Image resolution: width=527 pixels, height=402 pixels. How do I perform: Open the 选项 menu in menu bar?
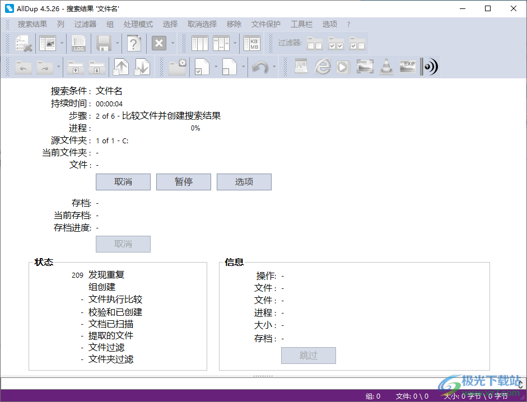[x=330, y=24]
